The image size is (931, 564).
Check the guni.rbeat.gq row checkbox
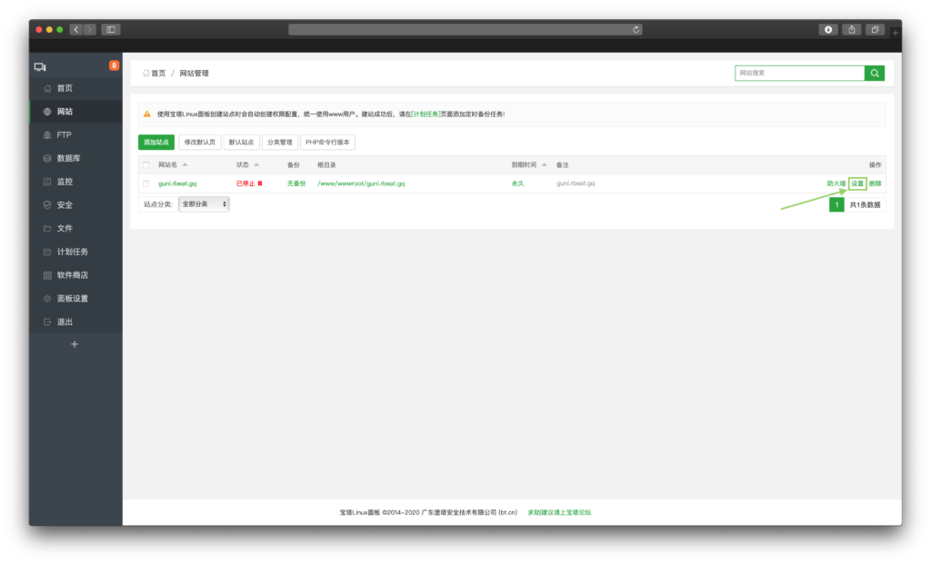pos(146,183)
